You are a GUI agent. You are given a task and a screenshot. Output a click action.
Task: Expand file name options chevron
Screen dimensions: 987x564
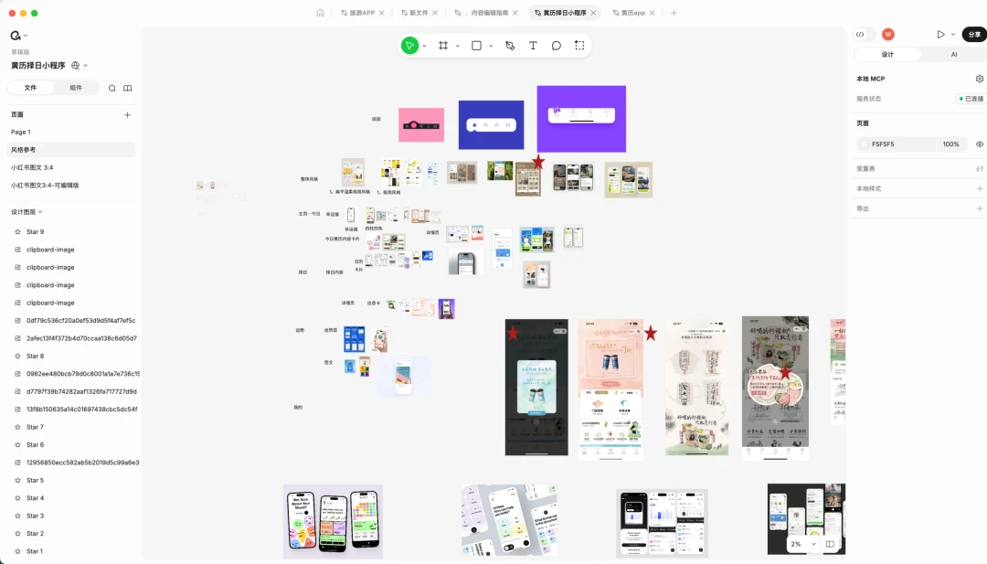(86, 66)
